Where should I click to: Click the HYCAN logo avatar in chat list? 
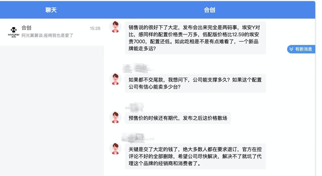(x=13, y=32)
